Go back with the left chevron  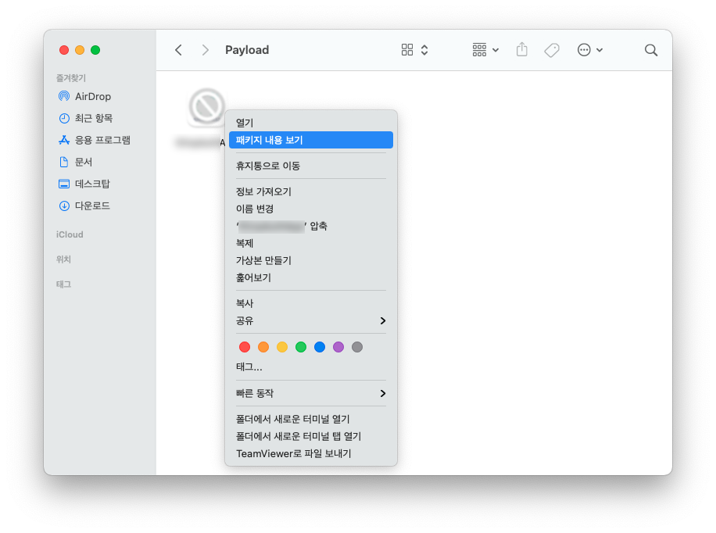pyautogui.click(x=178, y=50)
